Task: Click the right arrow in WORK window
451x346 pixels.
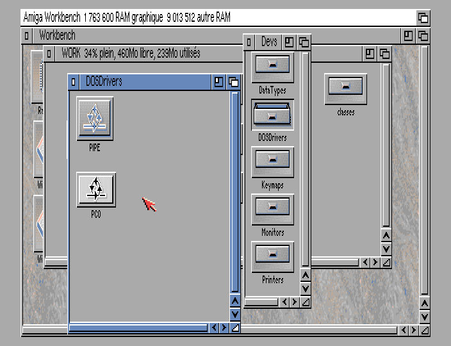Action: pos(375,262)
